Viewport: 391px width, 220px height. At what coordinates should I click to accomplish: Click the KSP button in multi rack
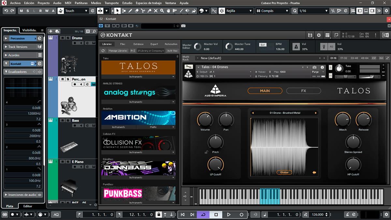point(374,58)
